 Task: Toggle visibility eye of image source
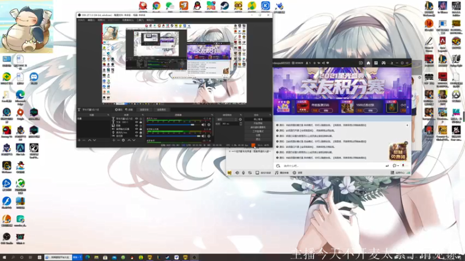[137, 125]
